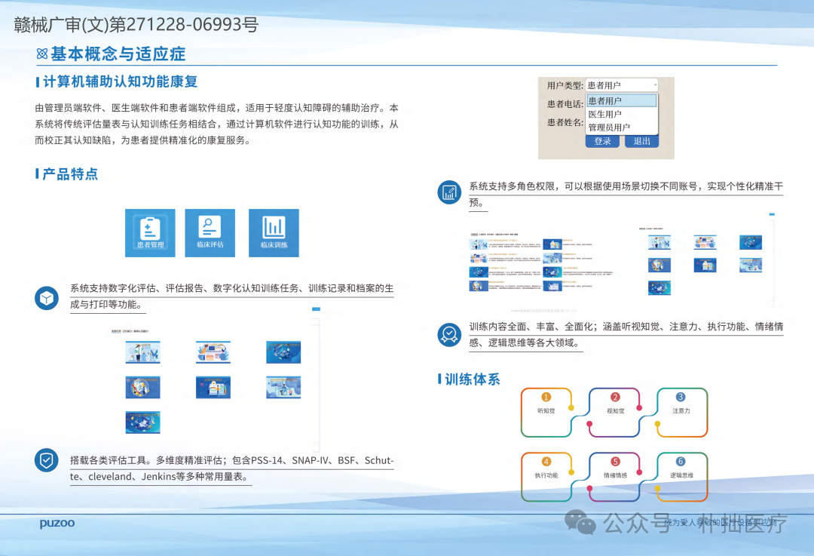Click the atom icon before 基本概念与适应症

[42, 54]
